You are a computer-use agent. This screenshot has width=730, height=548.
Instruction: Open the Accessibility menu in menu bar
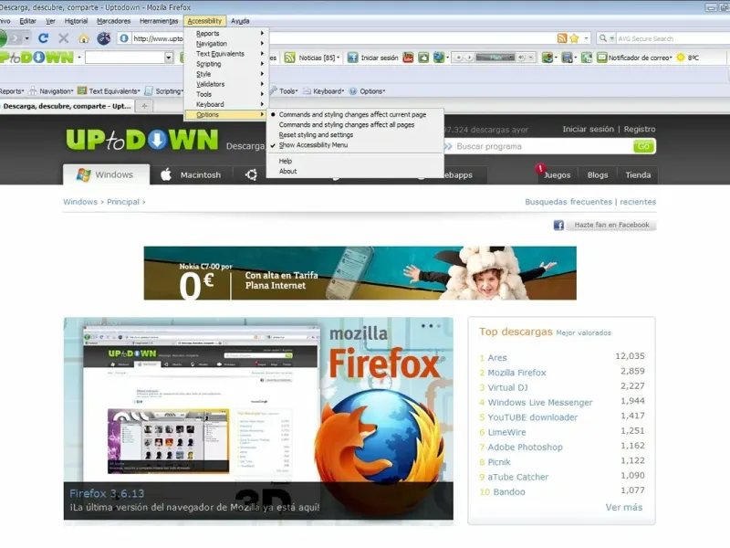pyautogui.click(x=204, y=21)
